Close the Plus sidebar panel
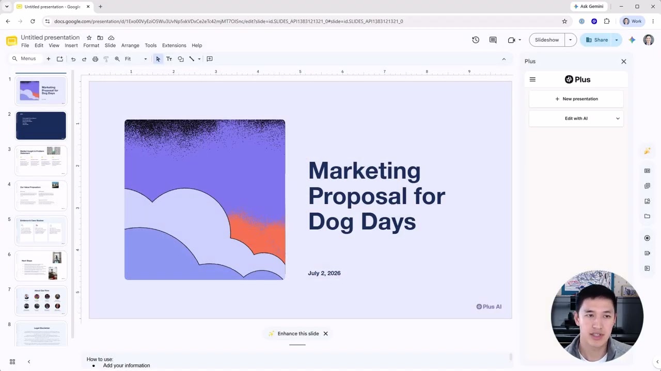 tap(624, 61)
